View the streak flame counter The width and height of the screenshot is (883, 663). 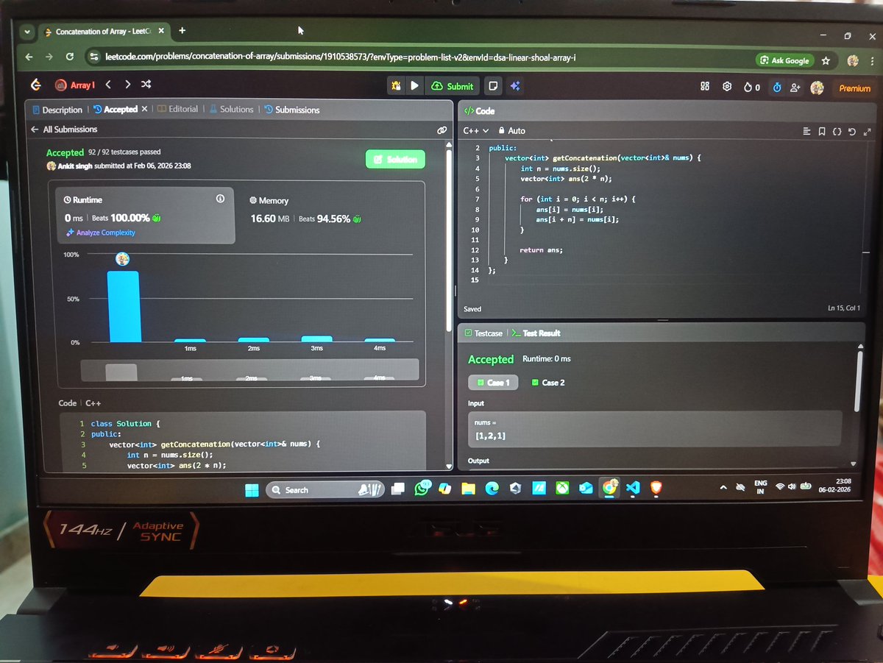(x=752, y=88)
